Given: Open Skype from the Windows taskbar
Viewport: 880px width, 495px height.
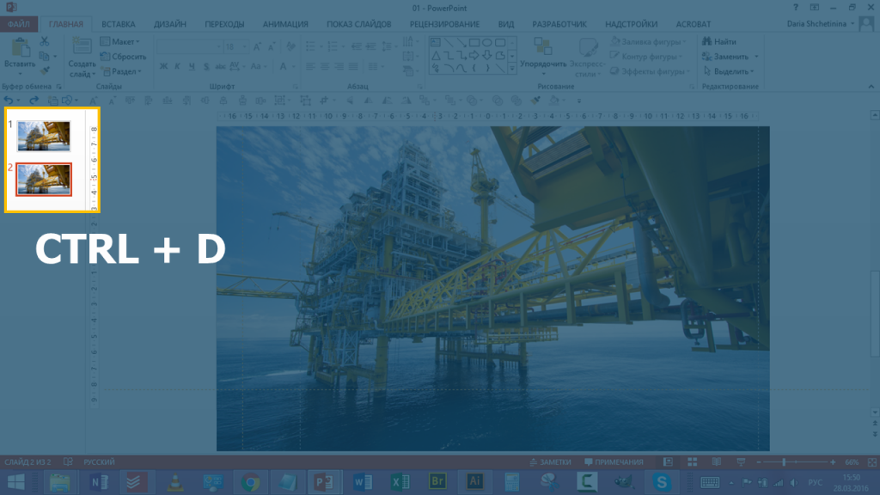Looking at the screenshot, I should click(x=660, y=482).
